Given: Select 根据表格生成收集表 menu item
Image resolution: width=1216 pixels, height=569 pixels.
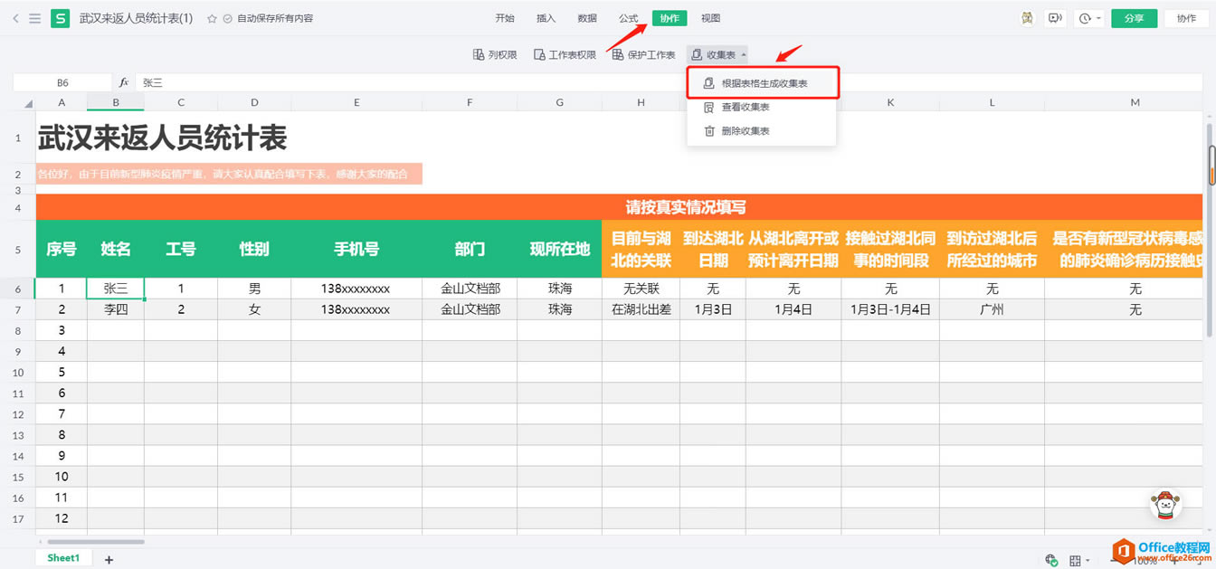Looking at the screenshot, I should point(763,83).
